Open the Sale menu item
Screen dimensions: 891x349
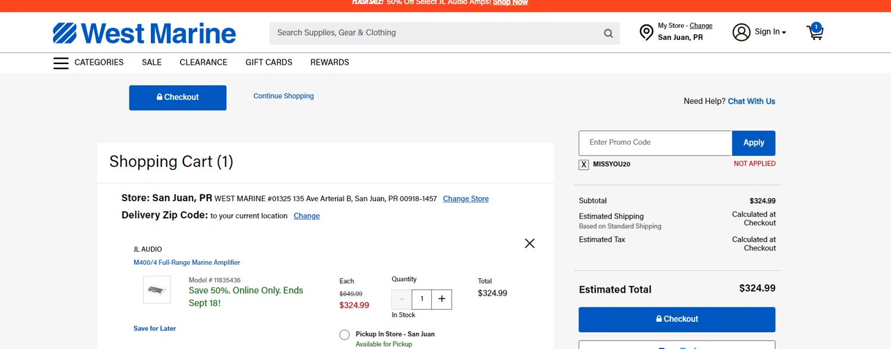pyautogui.click(x=151, y=62)
